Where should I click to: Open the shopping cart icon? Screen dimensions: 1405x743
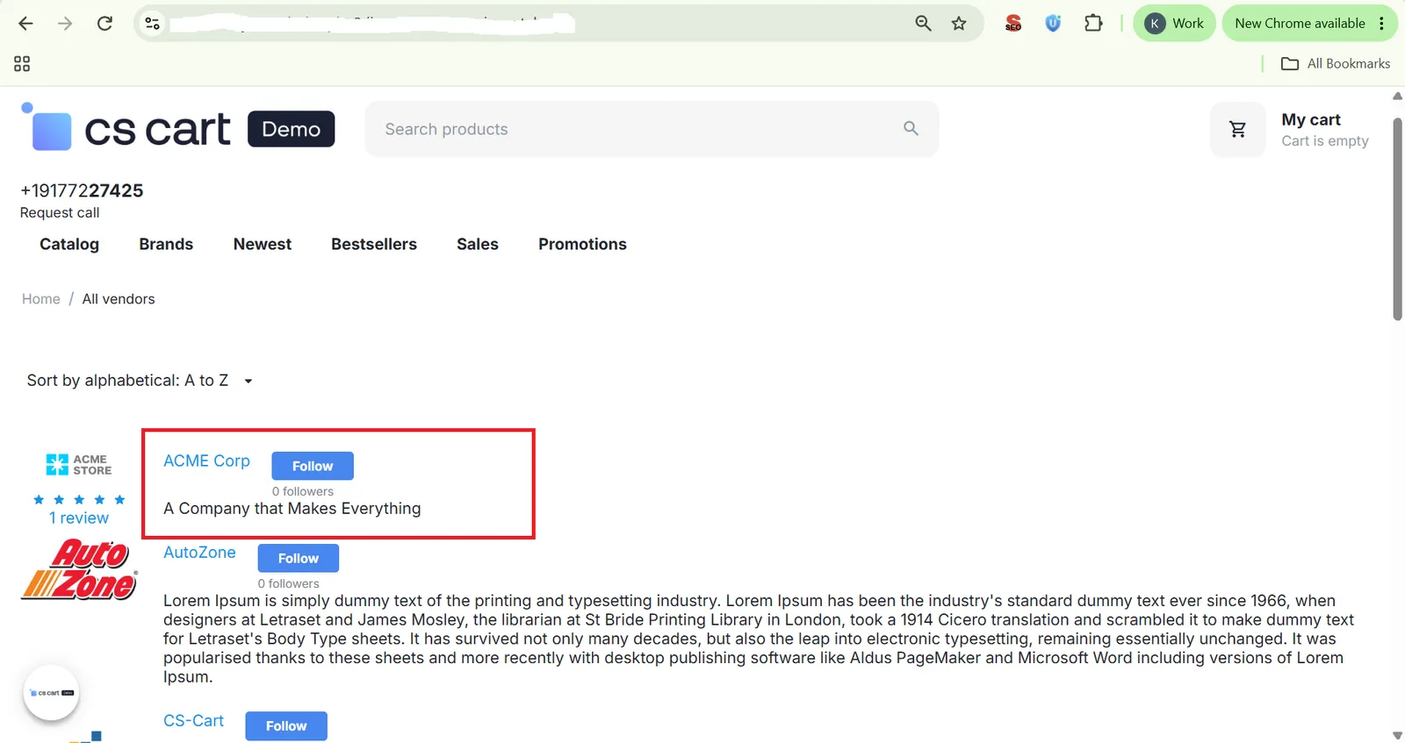(x=1237, y=130)
